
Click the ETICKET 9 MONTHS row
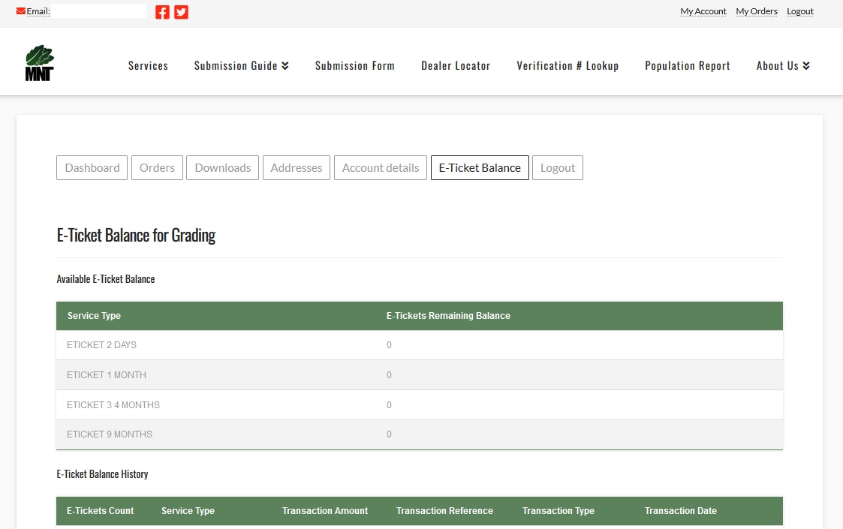coord(420,434)
